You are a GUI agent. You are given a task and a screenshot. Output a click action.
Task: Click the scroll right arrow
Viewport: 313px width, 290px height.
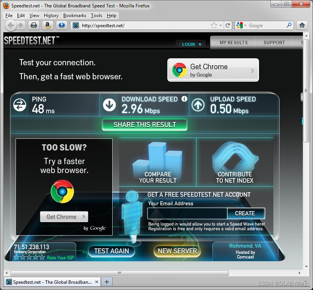(300, 273)
